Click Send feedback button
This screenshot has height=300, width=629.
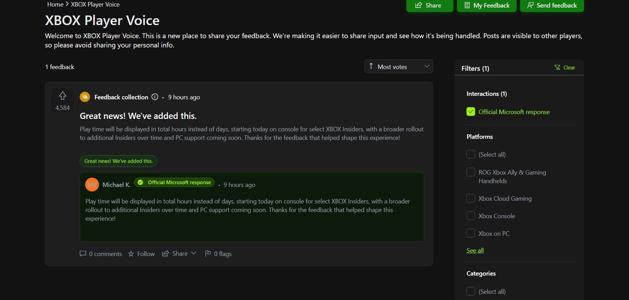[x=552, y=5]
